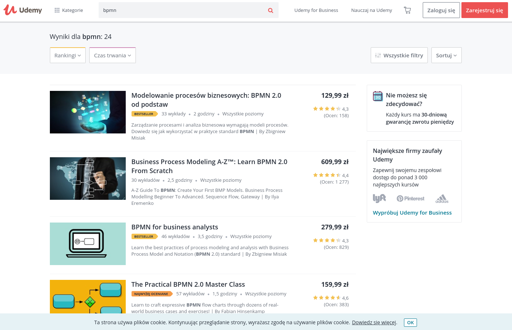The image size is (512, 330).
Task: Open Dowiedz się więcej cookie link
Action: [374, 322]
